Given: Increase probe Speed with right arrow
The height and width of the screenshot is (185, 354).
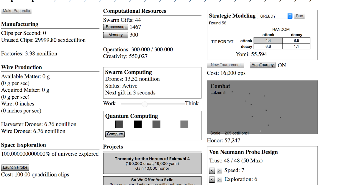Looking at the screenshot, I should tap(219, 171).
